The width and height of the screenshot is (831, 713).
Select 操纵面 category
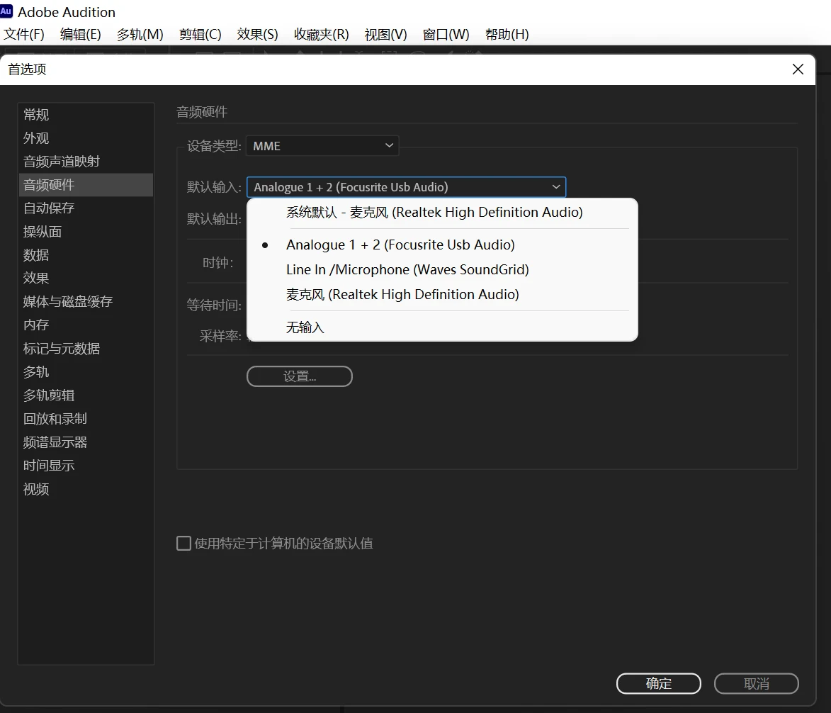86,232
